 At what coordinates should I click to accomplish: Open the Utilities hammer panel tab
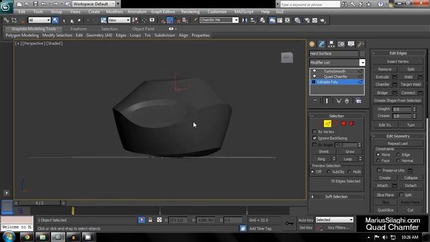(361, 44)
